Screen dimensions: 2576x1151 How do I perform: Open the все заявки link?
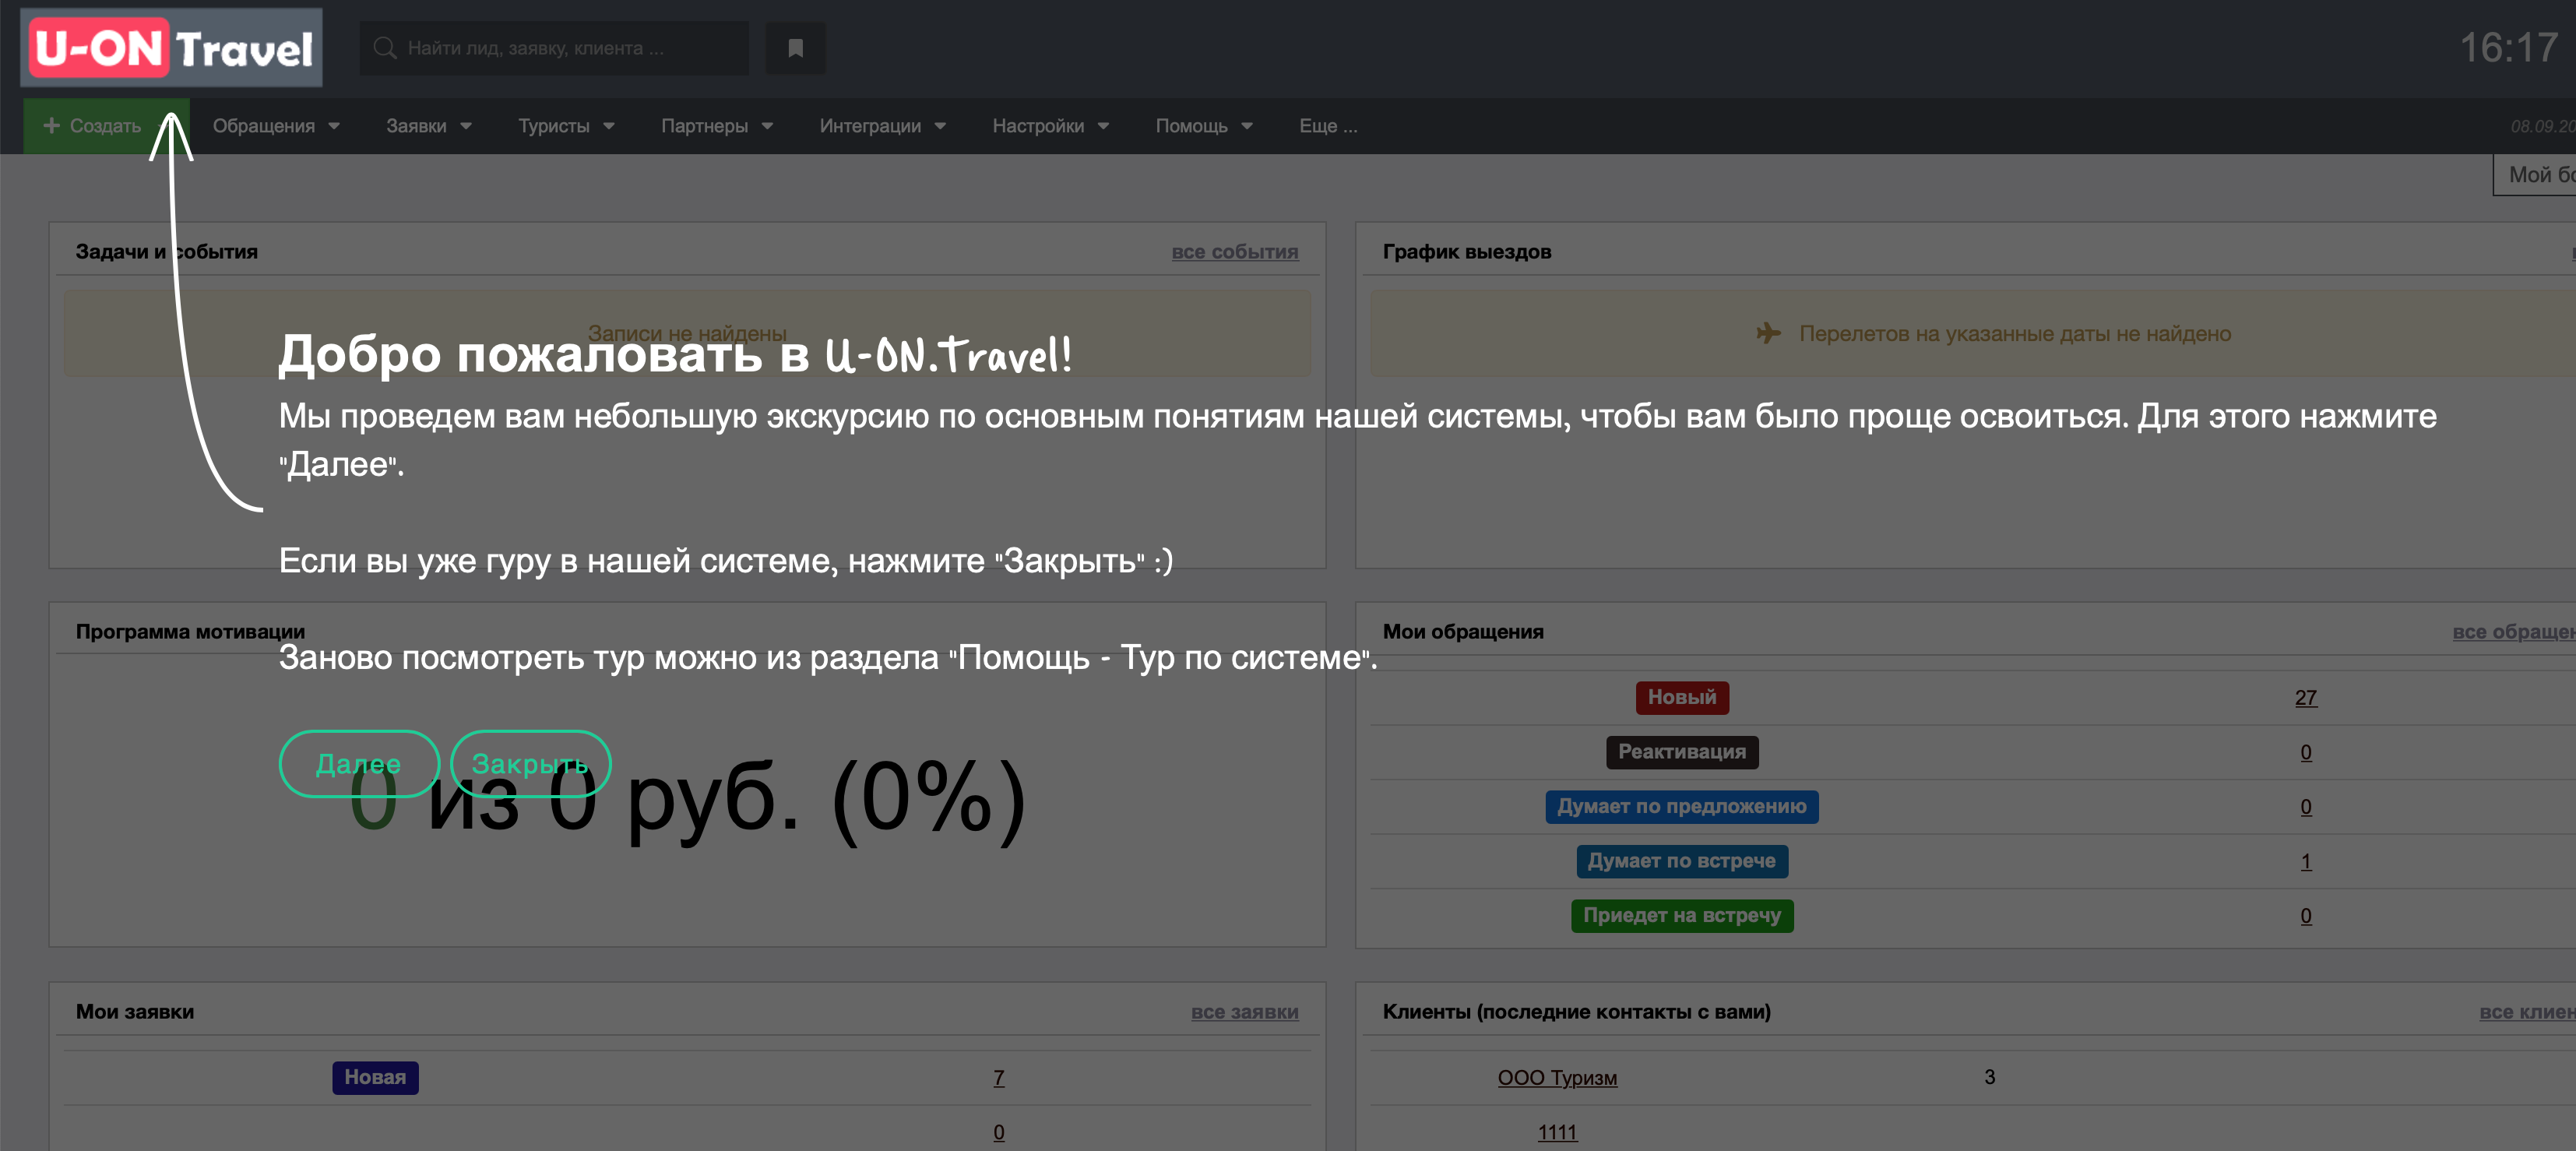click(1244, 1012)
